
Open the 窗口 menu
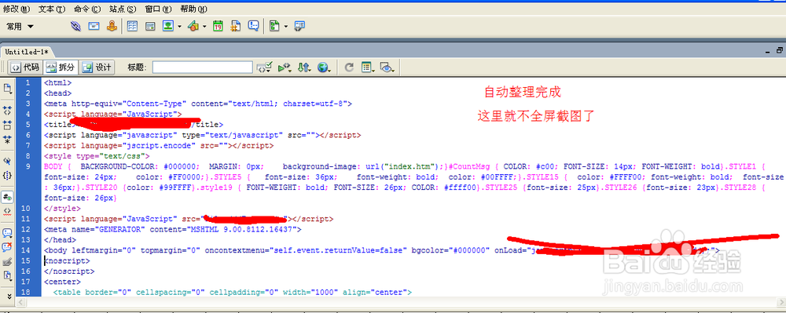click(158, 9)
